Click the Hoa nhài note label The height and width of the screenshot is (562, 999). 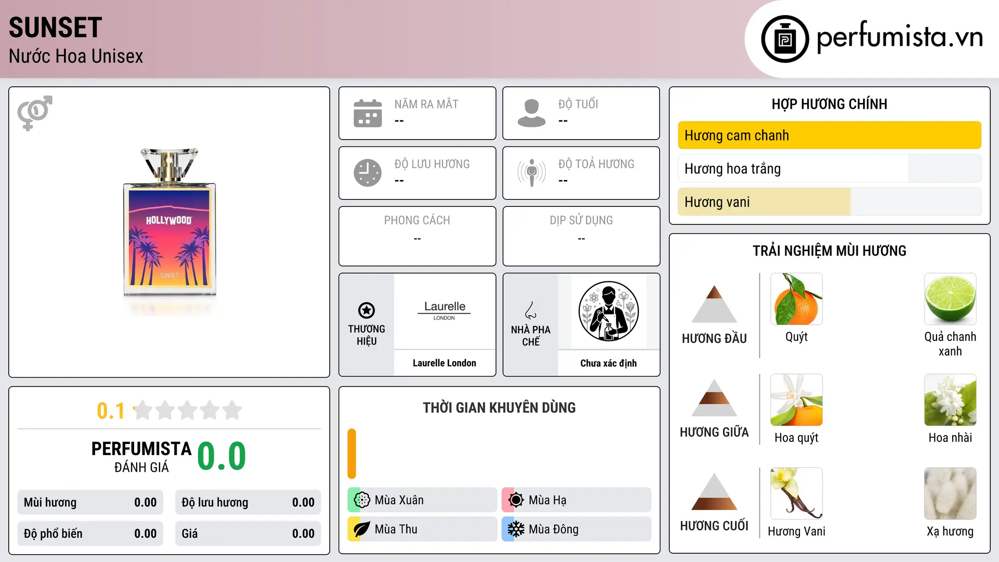point(950,438)
